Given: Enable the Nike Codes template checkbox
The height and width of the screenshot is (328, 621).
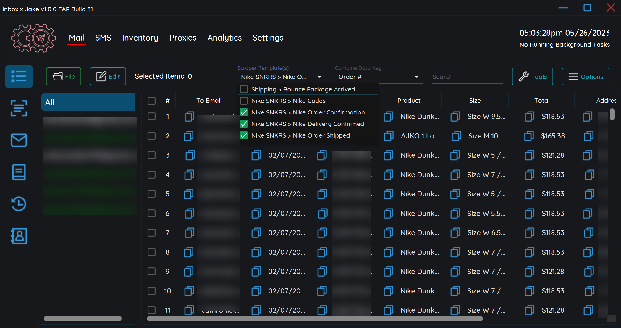Looking at the screenshot, I should tap(244, 101).
